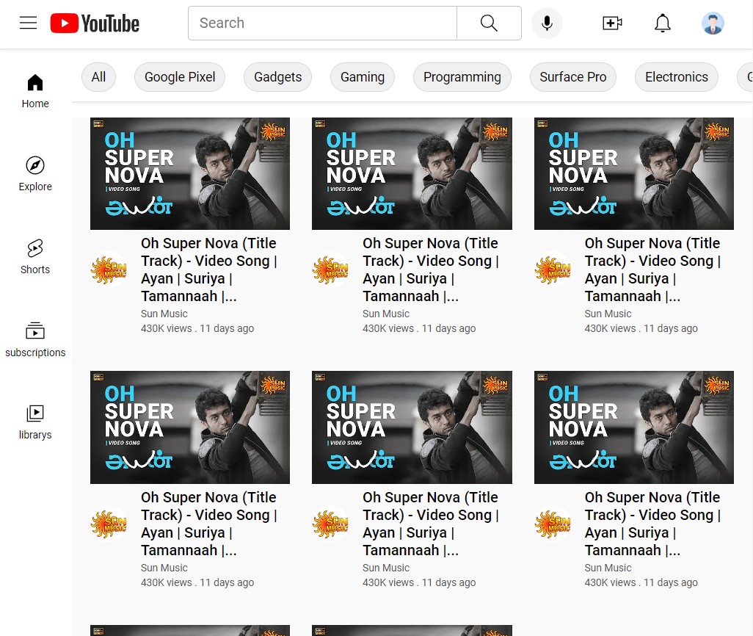
Task: Select the Programming filter chip
Action: [462, 76]
